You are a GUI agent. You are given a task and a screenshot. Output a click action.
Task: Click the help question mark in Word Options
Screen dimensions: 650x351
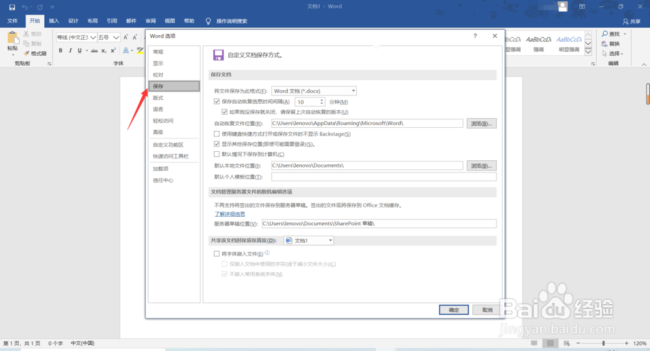(x=475, y=36)
